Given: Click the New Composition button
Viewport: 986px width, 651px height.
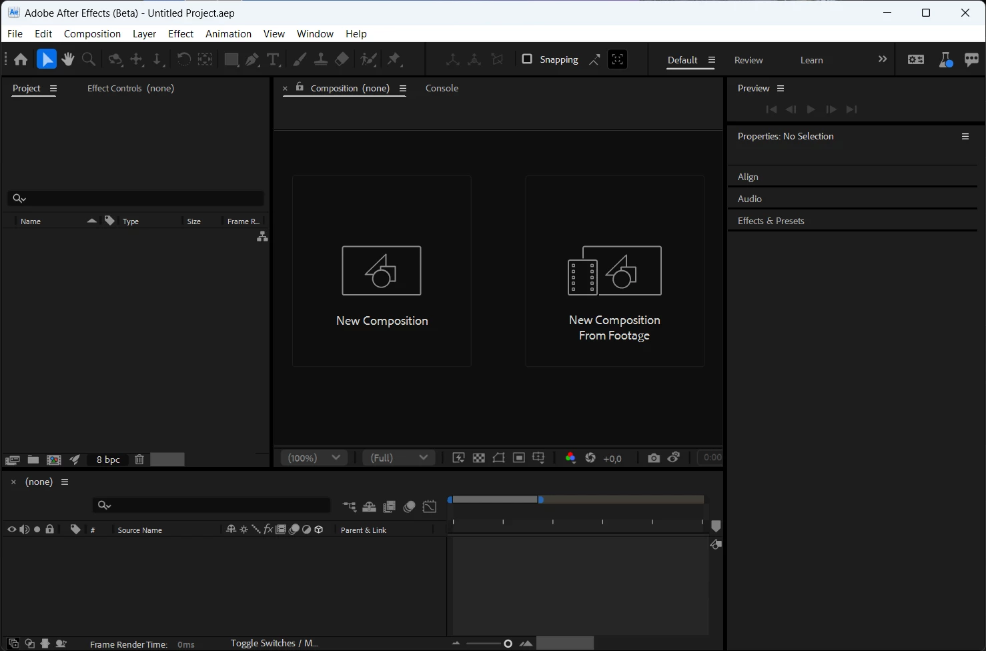Looking at the screenshot, I should coord(382,271).
